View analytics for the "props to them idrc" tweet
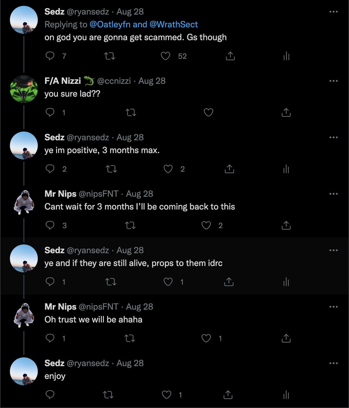Viewport: 349px width, 408px height. [286, 282]
